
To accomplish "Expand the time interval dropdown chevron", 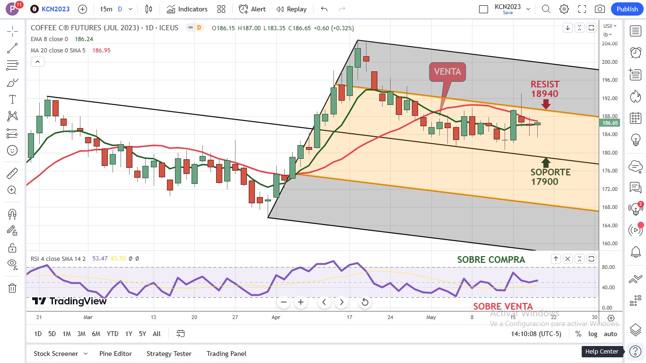I will tap(131, 9).
